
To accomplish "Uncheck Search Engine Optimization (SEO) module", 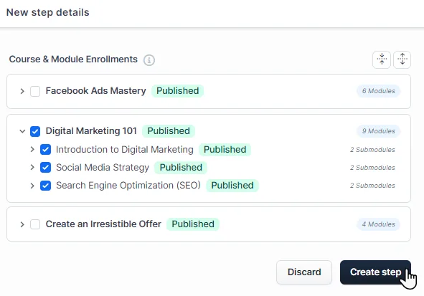I will [x=45, y=186].
